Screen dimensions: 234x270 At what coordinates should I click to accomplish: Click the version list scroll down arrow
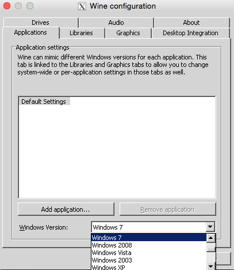pos(211,267)
